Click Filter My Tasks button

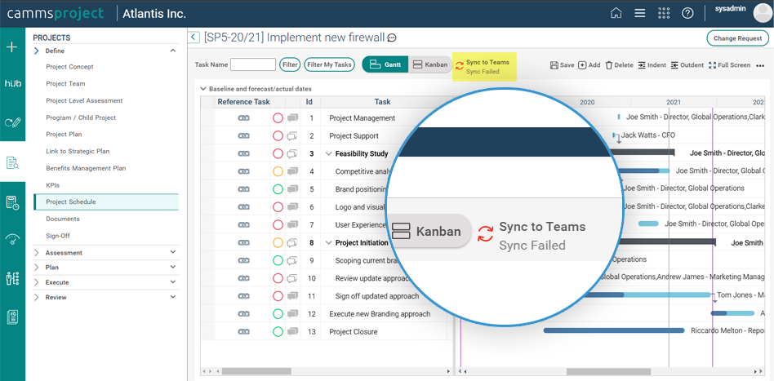click(329, 64)
